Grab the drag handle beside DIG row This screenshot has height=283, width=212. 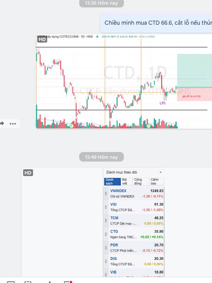[x=106, y=261]
